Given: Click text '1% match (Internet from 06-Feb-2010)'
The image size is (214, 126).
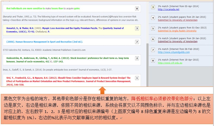Looking at the screenshot, I should click(x=178, y=49).
